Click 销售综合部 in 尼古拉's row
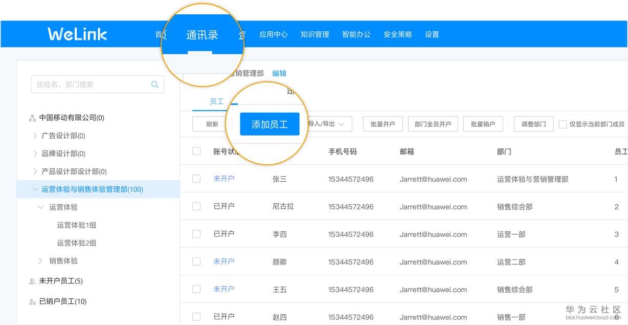Image resolution: width=628 pixels, height=325 pixels. coord(515,207)
